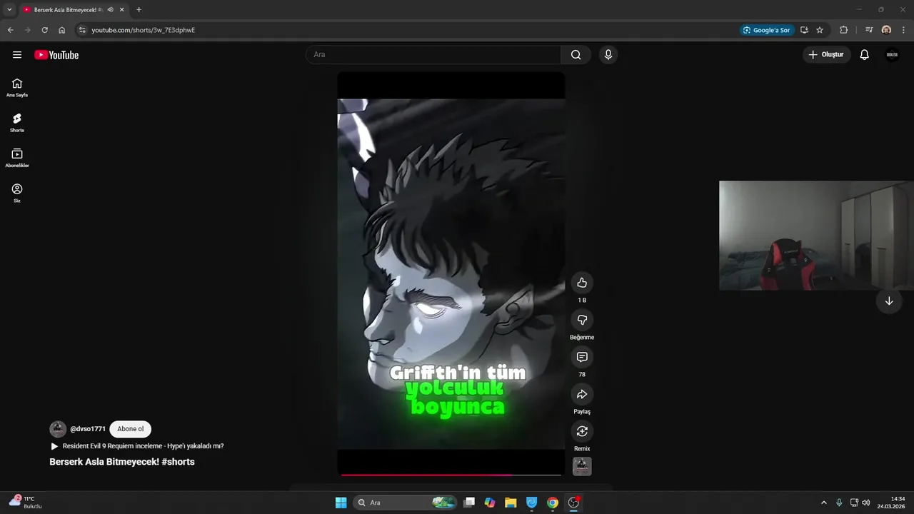914x514 pixels.
Task: Open Chrome three-dot menu
Action: tap(903, 30)
